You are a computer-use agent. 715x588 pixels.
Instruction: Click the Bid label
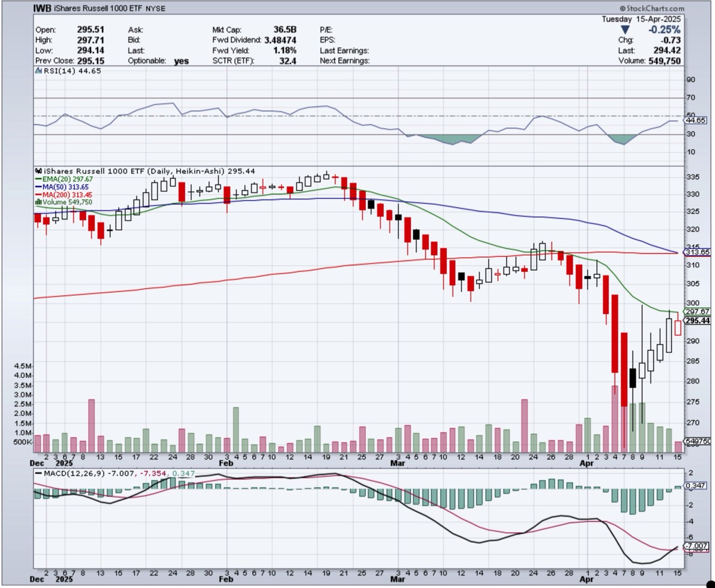tap(134, 40)
